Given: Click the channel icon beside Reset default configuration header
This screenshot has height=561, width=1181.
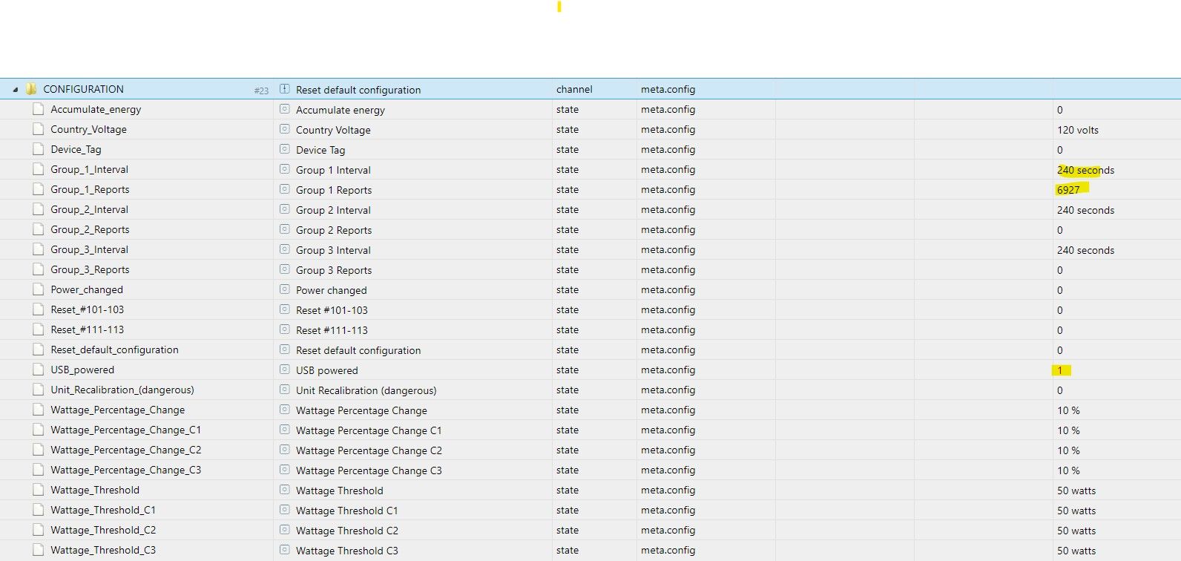Looking at the screenshot, I should 284,89.
